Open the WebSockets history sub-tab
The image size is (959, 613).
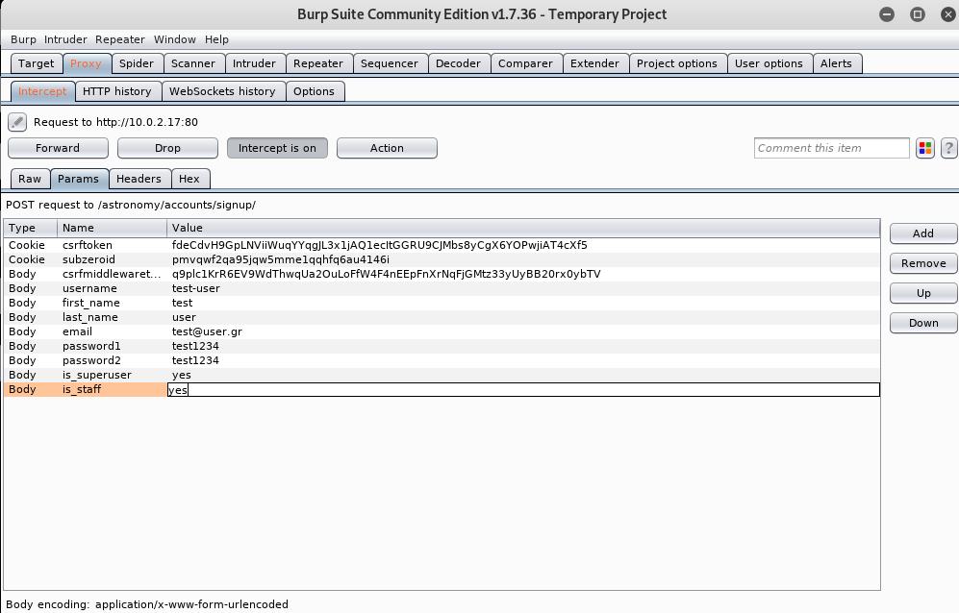222,91
